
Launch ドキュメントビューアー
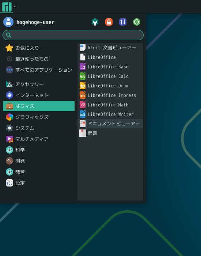pos(110,124)
